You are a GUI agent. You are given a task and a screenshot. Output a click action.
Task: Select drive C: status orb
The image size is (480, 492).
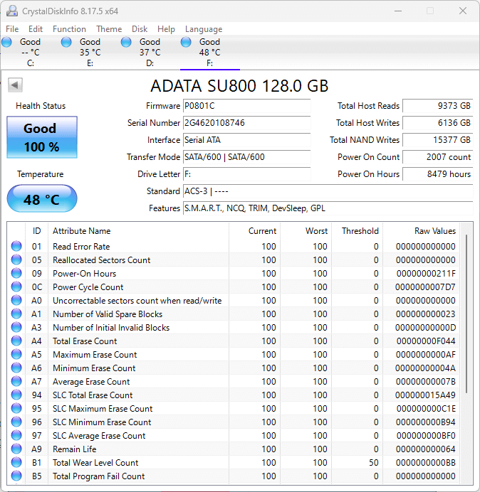(6, 42)
